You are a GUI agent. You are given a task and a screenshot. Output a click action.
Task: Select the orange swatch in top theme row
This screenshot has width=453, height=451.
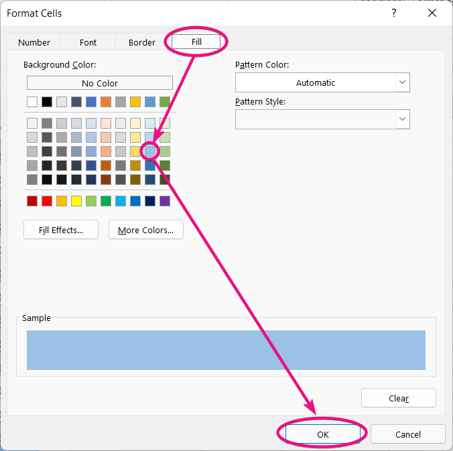pos(106,102)
